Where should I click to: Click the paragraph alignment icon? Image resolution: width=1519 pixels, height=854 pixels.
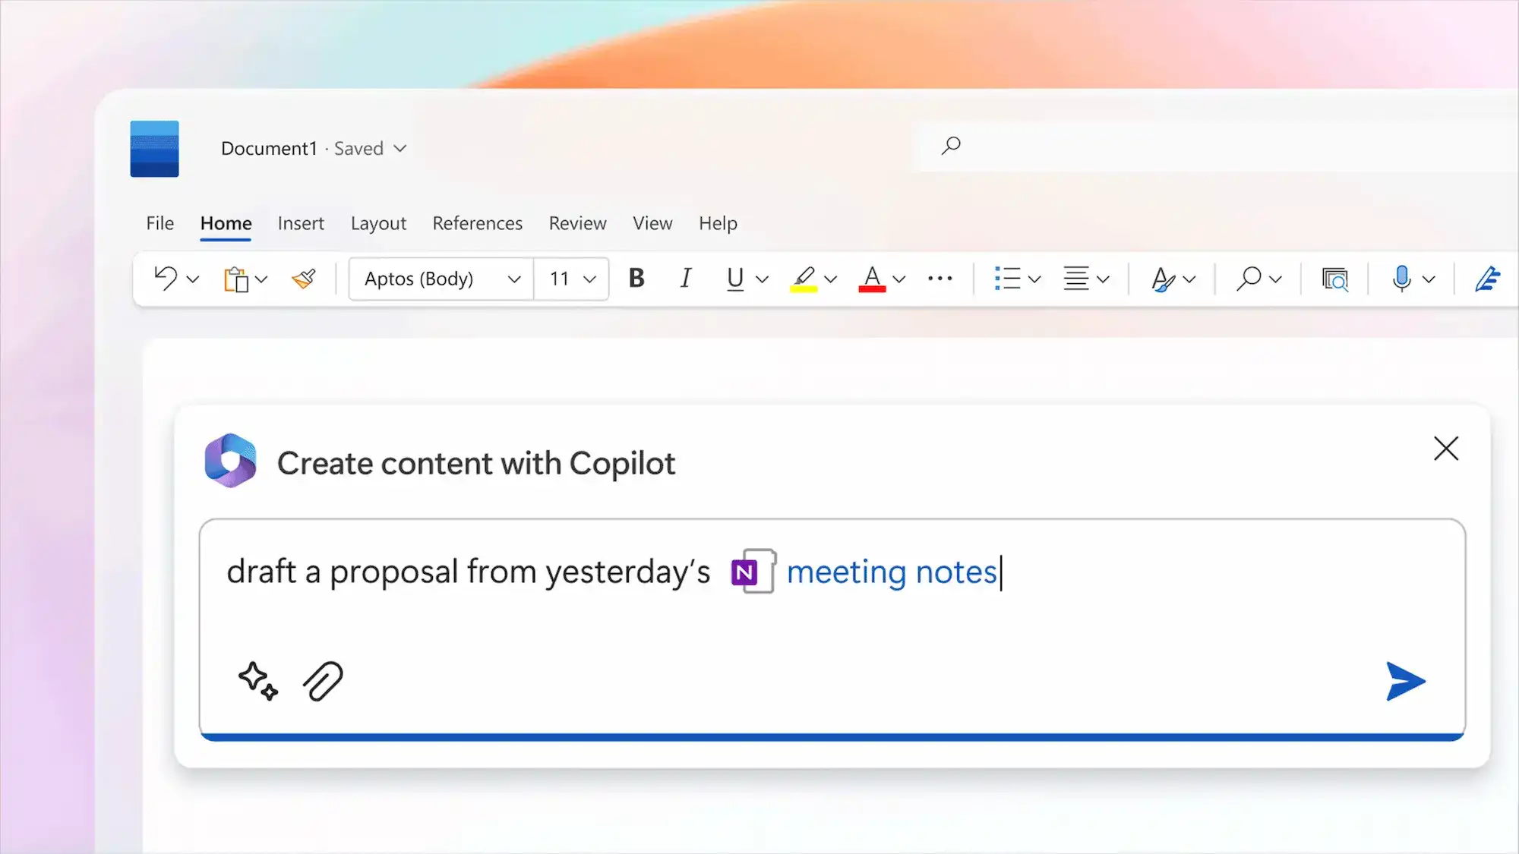[x=1075, y=279]
